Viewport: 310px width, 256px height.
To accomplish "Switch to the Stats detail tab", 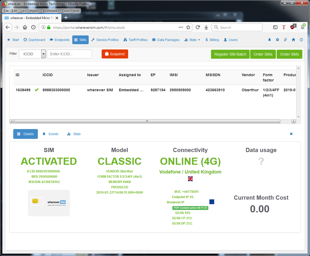I will [74, 134].
